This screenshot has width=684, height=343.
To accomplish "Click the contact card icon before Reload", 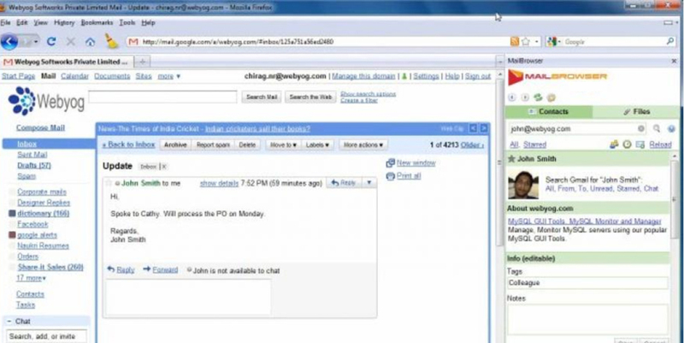I will pos(640,145).
